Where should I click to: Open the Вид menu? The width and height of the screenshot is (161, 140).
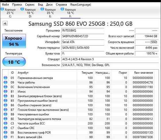click(x=40, y=5)
